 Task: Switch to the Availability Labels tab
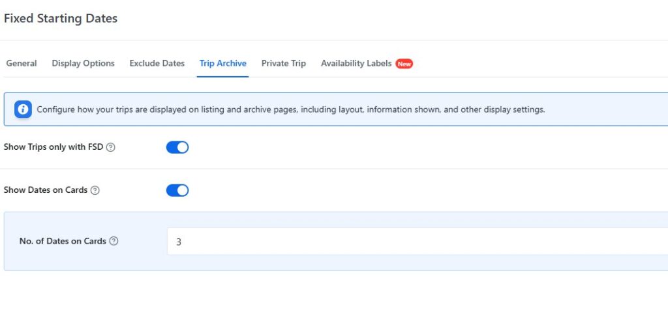(x=356, y=63)
